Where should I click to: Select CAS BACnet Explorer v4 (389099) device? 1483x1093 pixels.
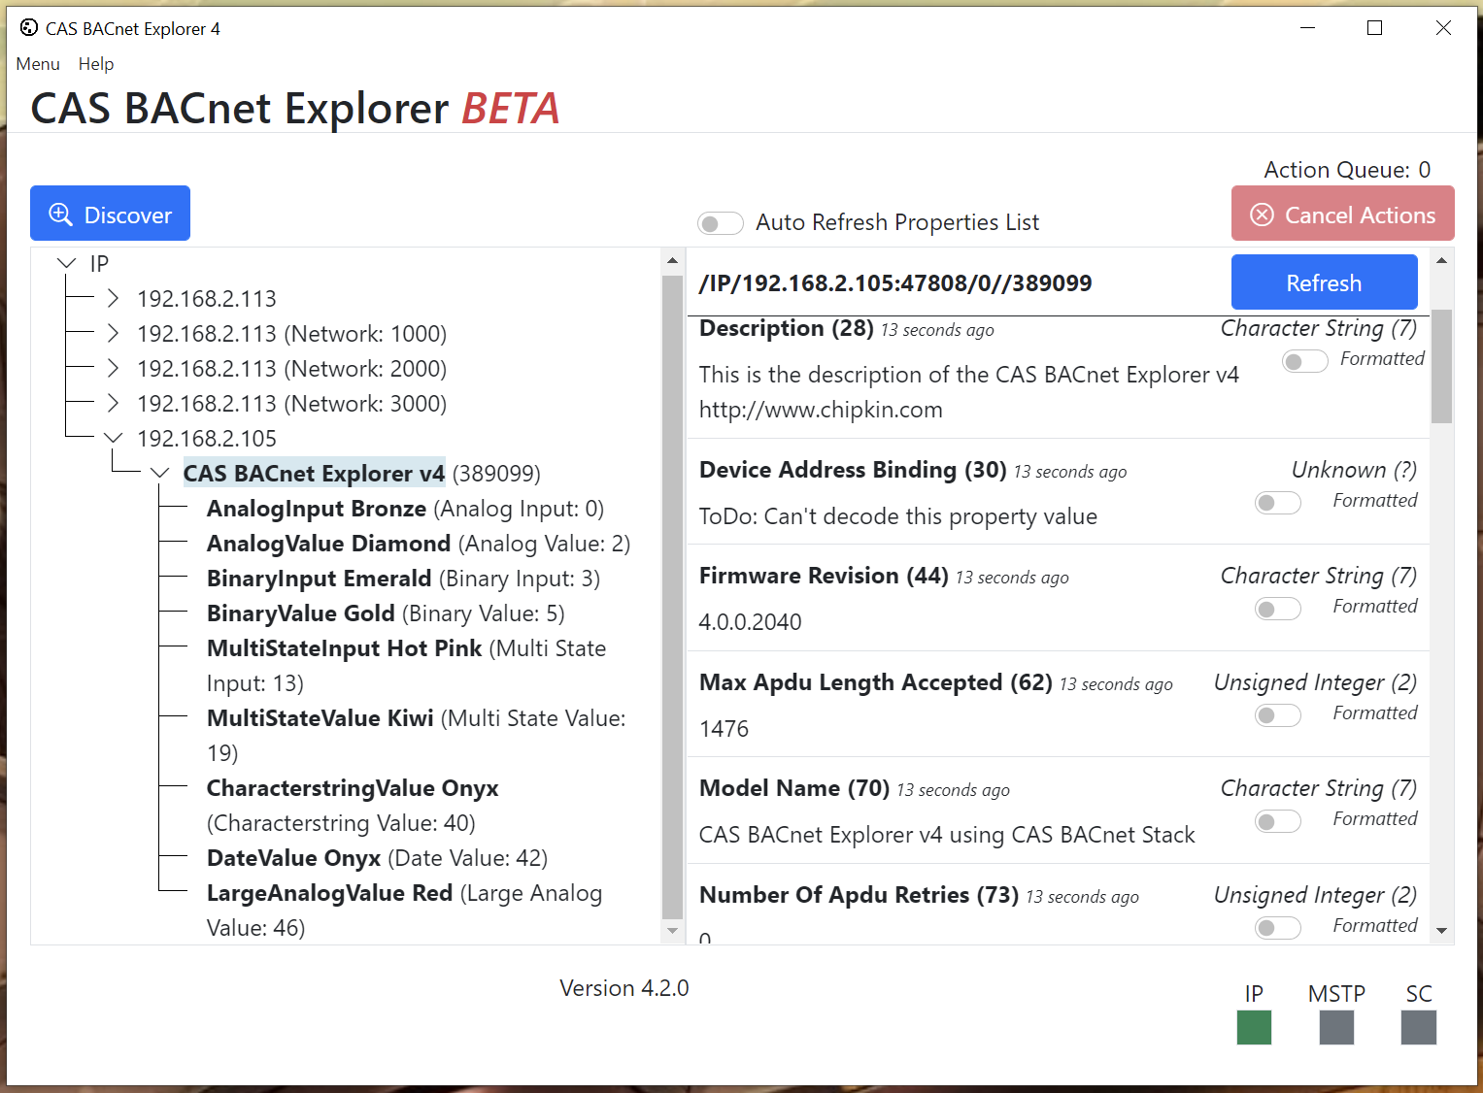pos(361,474)
